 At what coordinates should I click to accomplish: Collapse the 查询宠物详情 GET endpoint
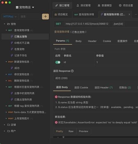point(6,30)
